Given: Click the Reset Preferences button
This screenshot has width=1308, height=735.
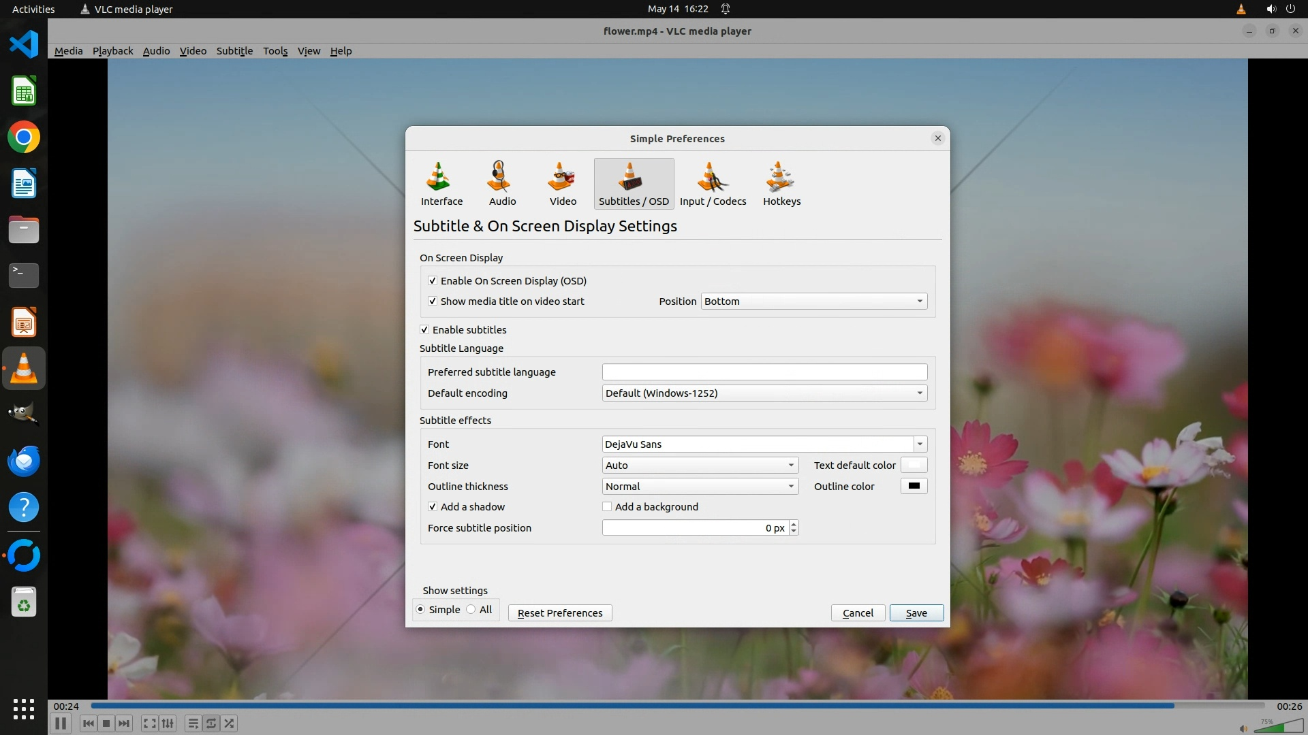Looking at the screenshot, I should 559,612.
